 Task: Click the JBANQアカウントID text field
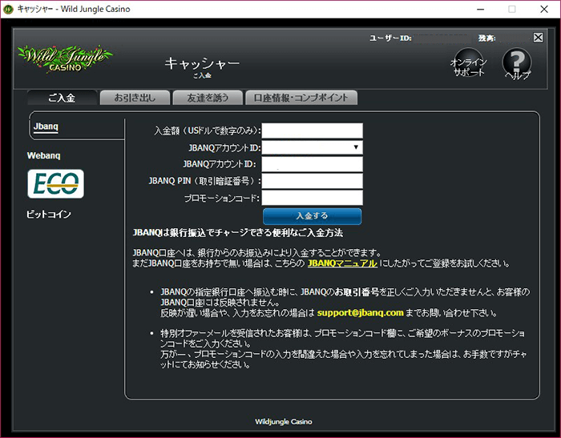312,164
